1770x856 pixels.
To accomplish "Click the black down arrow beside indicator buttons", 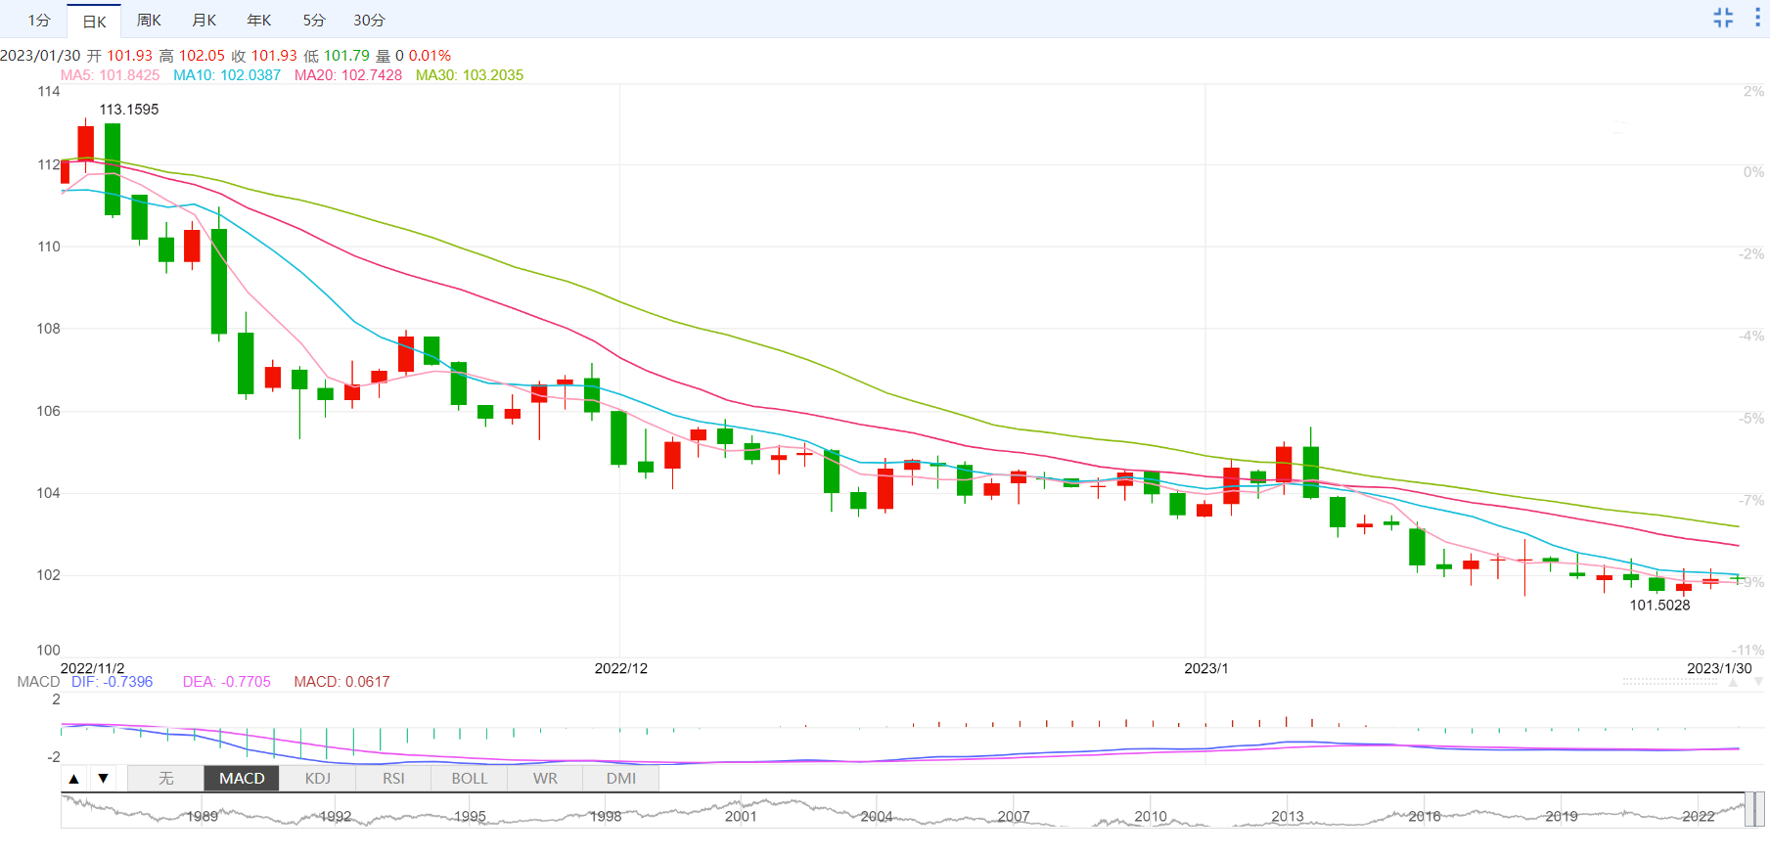I will [x=103, y=779].
